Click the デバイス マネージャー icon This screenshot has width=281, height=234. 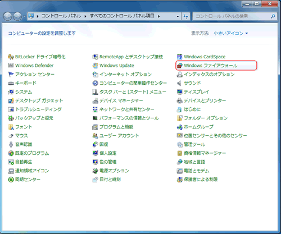95,100
